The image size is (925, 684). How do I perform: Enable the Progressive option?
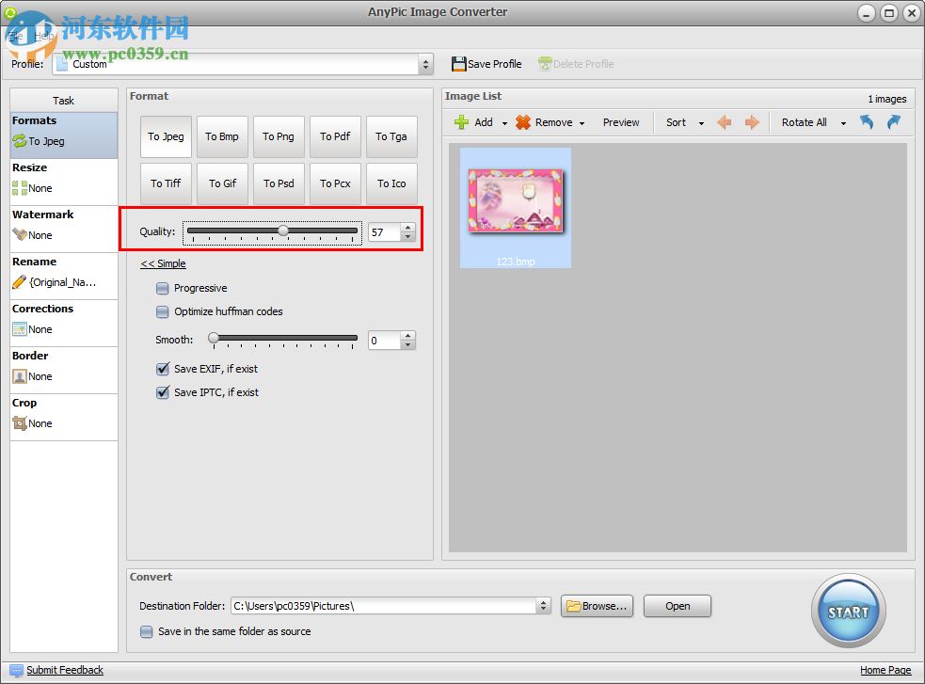(x=162, y=288)
